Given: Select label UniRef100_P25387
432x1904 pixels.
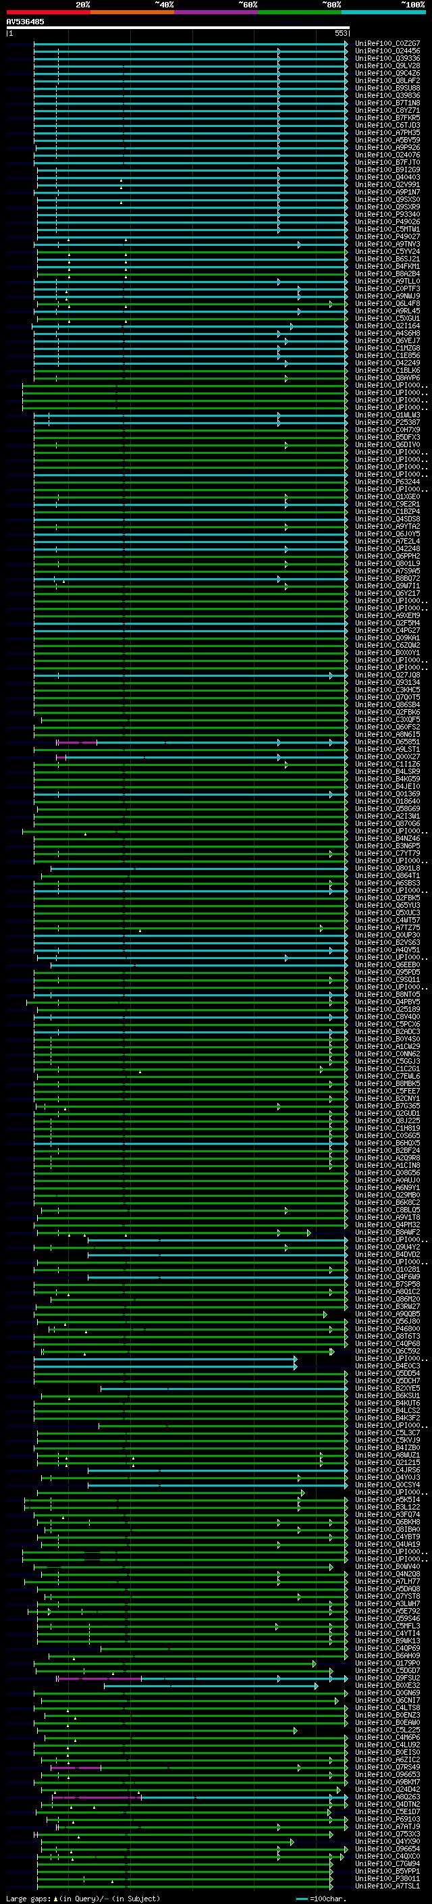Looking at the screenshot, I should [x=387, y=423].
